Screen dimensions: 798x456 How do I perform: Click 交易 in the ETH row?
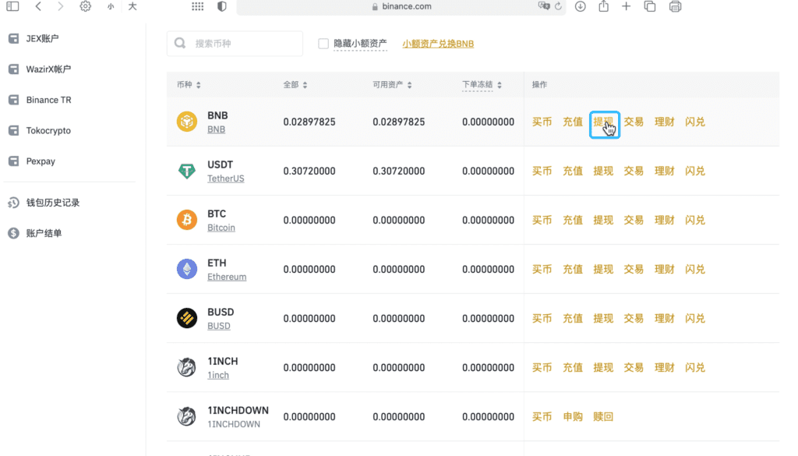[634, 269]
